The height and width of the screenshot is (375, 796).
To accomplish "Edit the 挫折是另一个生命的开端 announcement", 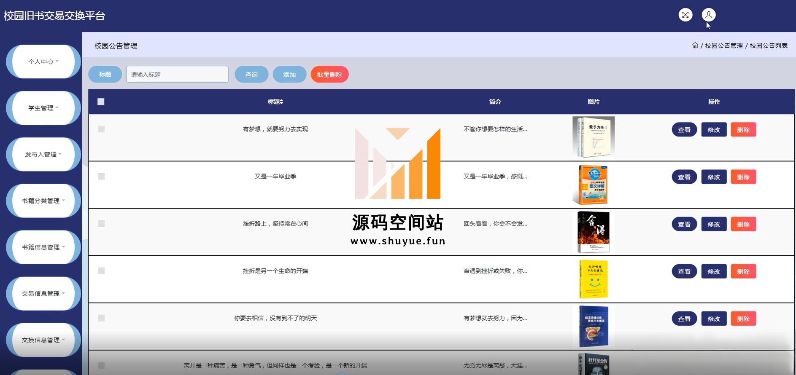I will [714, 271].
